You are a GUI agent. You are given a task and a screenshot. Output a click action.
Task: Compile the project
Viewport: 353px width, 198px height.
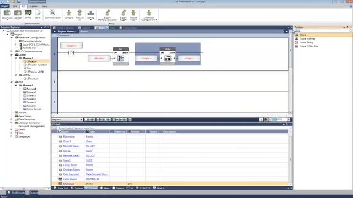(x=69, y=15)
